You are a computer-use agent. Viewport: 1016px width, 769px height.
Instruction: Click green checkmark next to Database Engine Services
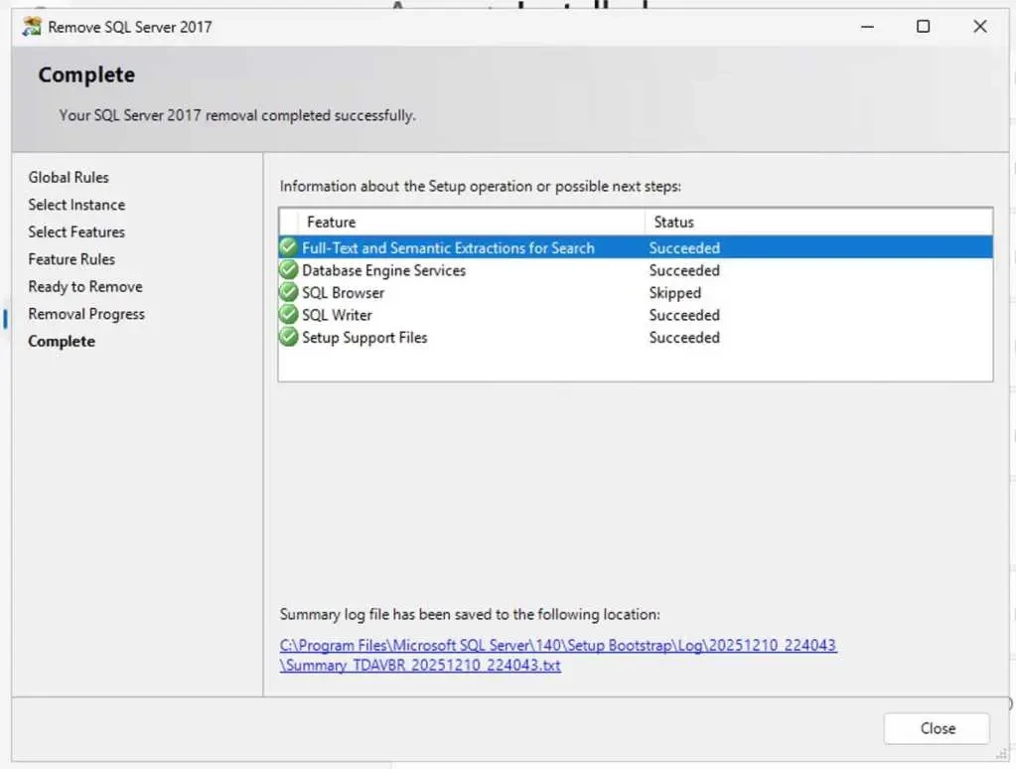point(289,270)
